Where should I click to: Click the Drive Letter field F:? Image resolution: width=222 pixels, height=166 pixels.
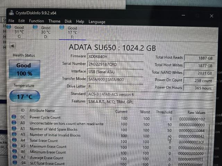click(x=115, y=86)
